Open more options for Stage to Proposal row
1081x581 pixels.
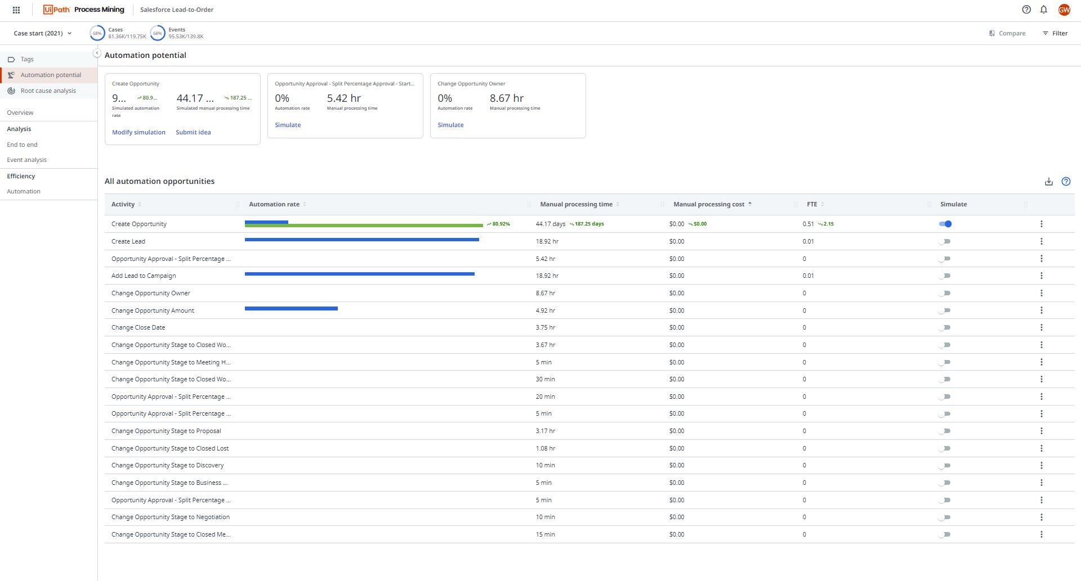pos(1042,431)
